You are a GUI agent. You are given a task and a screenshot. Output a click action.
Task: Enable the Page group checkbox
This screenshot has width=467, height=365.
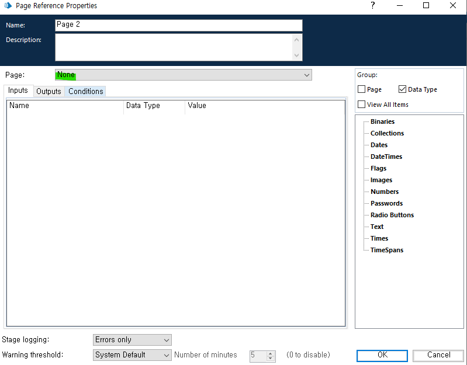pos(362,89)
